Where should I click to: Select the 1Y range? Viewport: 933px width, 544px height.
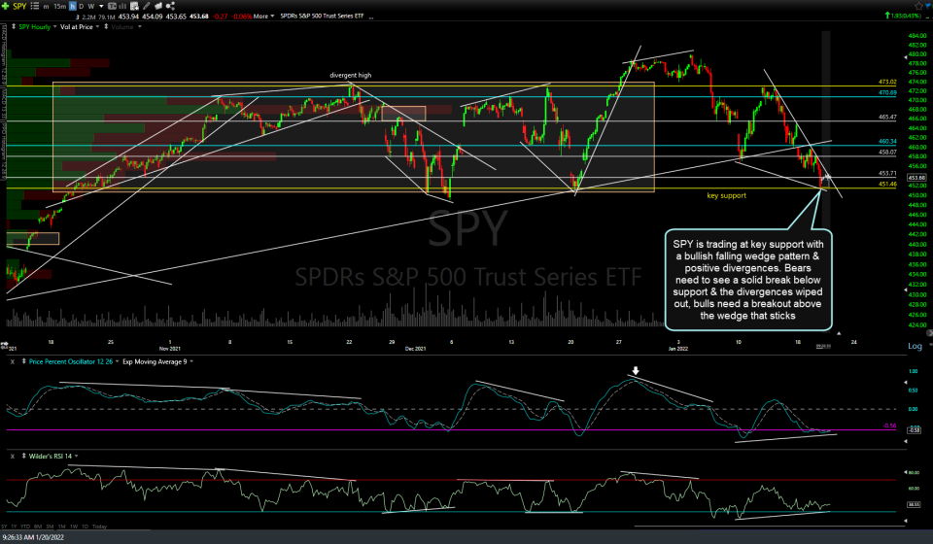point(14,527)
